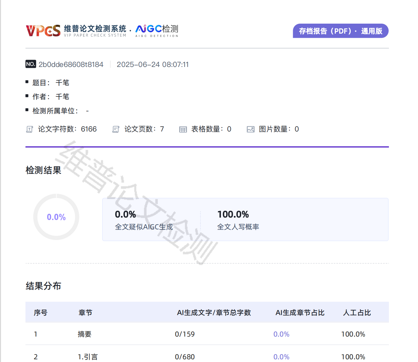The width and height of the screenshot is (418, 362).
Task: Click the VPCS logo icon
Action: click(x=43, y=31)
